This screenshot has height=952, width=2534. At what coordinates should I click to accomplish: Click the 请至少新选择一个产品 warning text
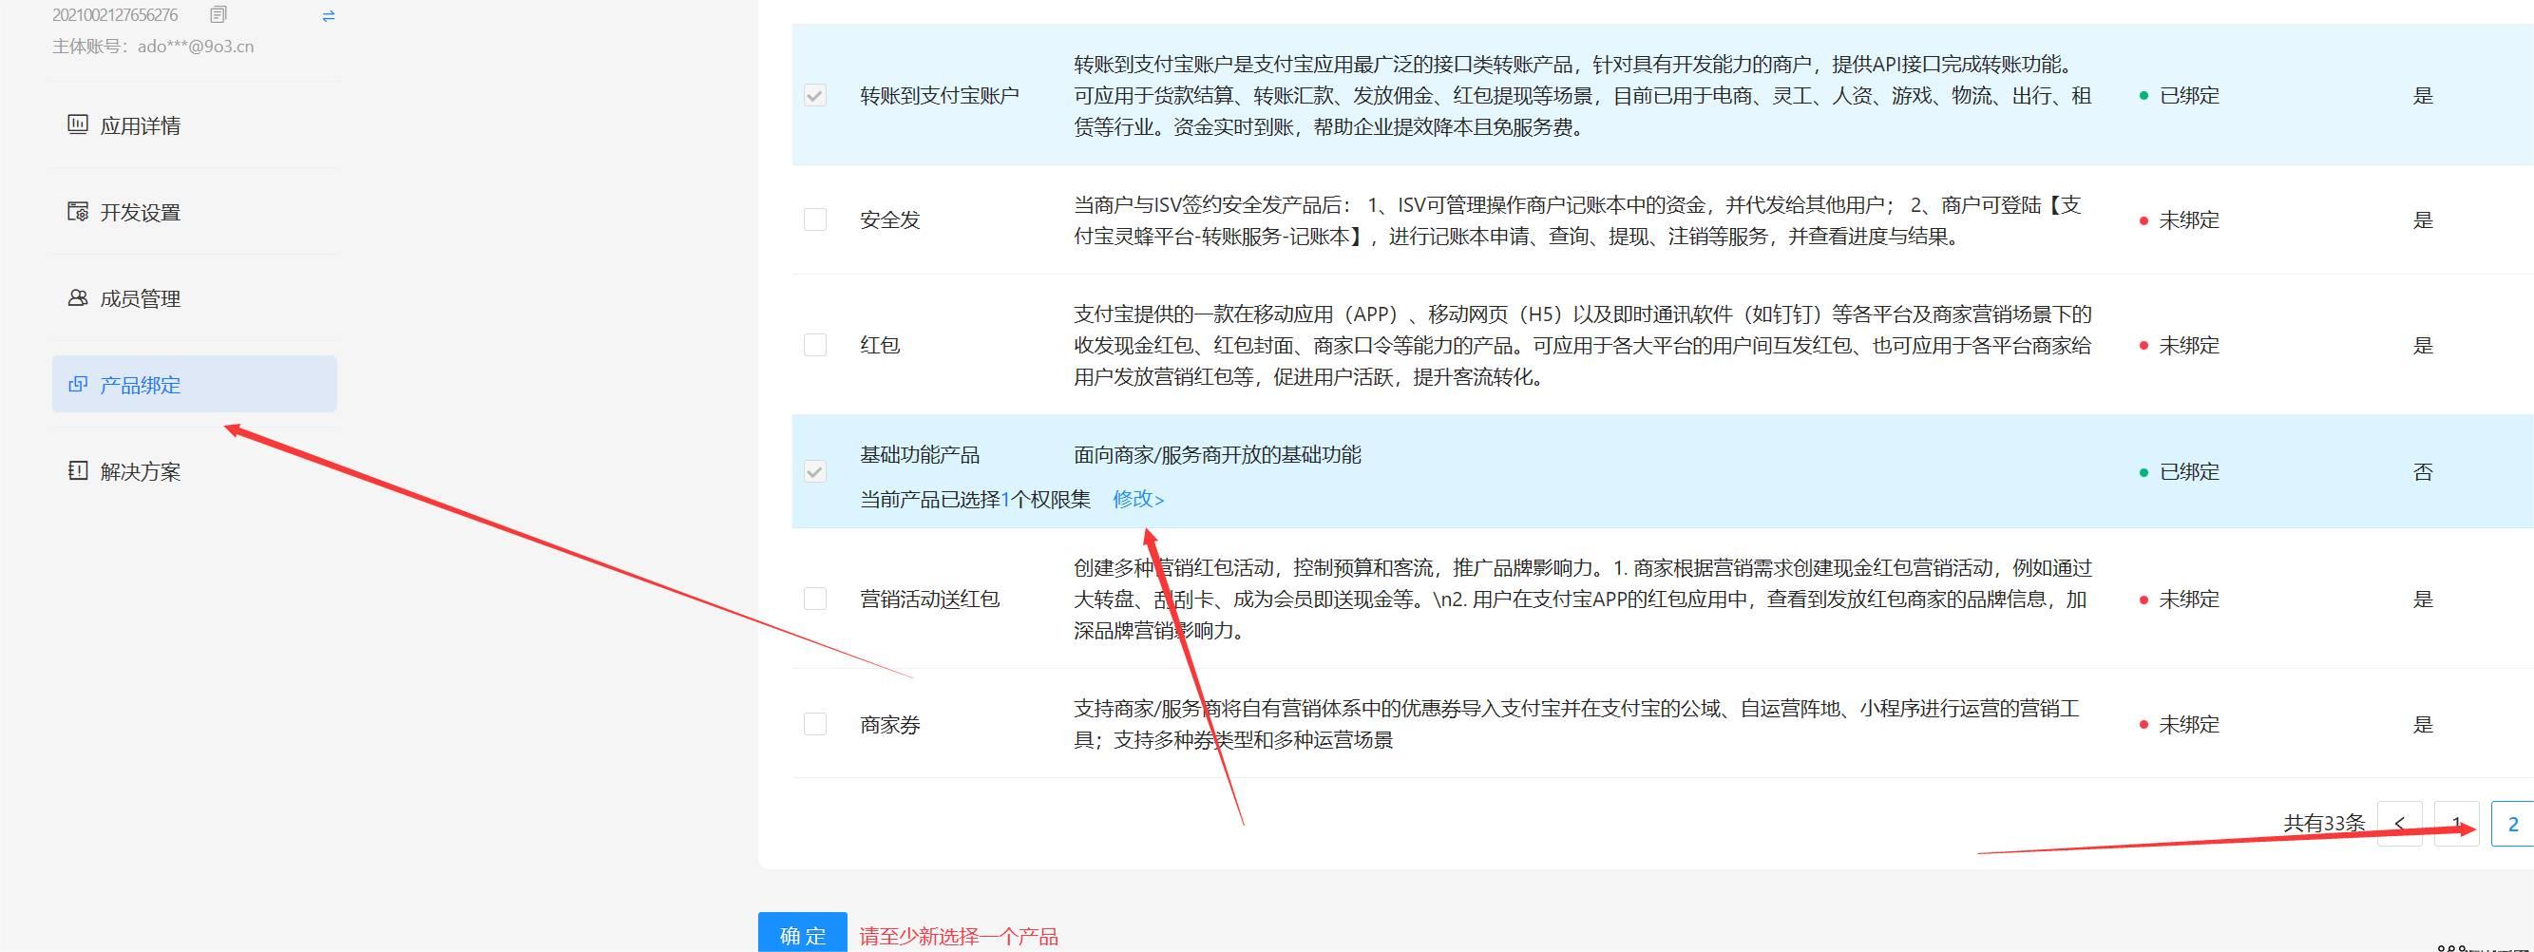(959, 936)
